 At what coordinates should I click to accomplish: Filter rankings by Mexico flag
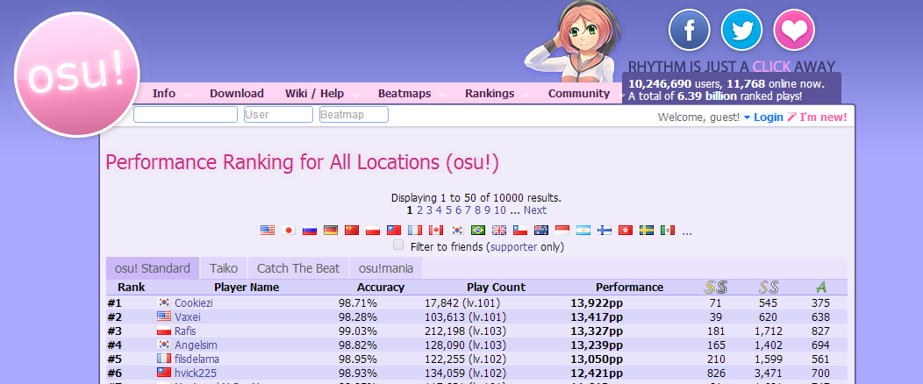(x=668, y=231)
